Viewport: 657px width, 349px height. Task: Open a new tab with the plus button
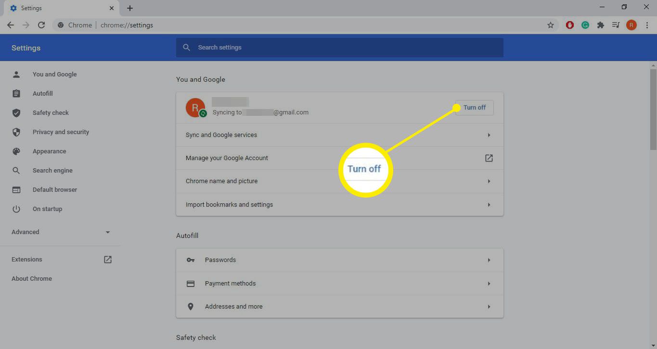[x=130, y=8]
